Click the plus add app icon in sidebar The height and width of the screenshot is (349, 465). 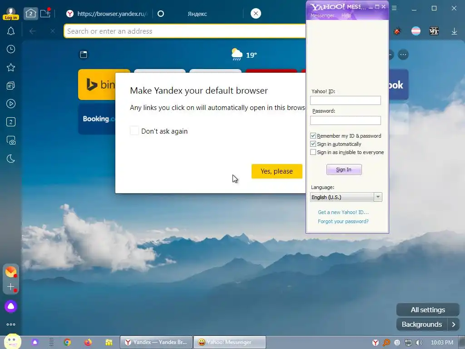click(11, 287)
